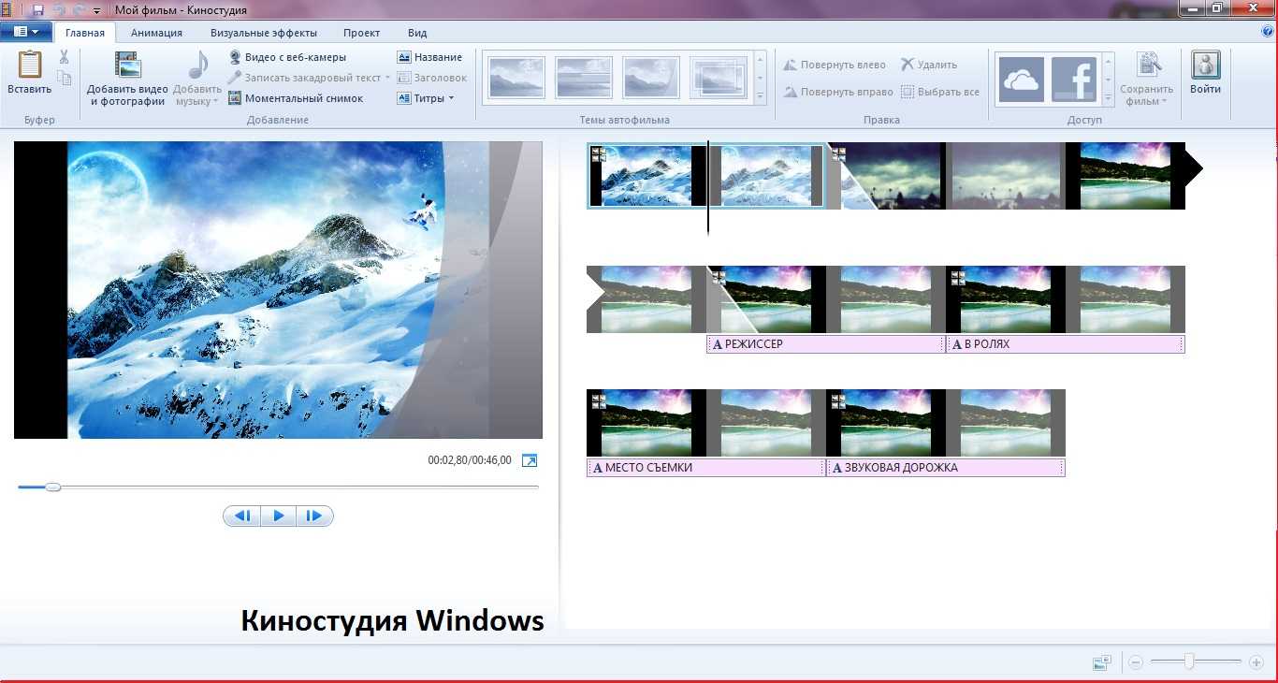Open Customize Quick Access Toolbar dropdown
This screenshot has width=1278, height=683.
click(96, 10)
